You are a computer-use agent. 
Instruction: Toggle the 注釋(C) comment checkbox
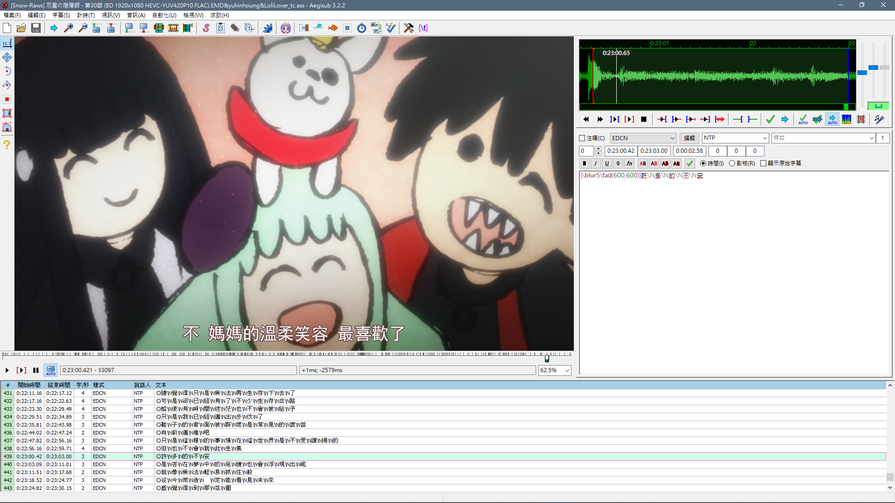pyautogui.click(x=582, y=138)
